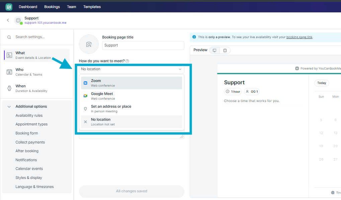Viewport: 341px width, 200px height.
Task: Switch preview to mobile view
Action: [225, 51]
